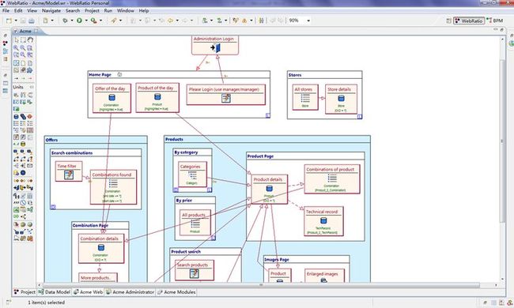Image resolution: width=514 pixels, height=308 pixels.
Task: Open the Navigate menu
Action: (x=51, y=10)
